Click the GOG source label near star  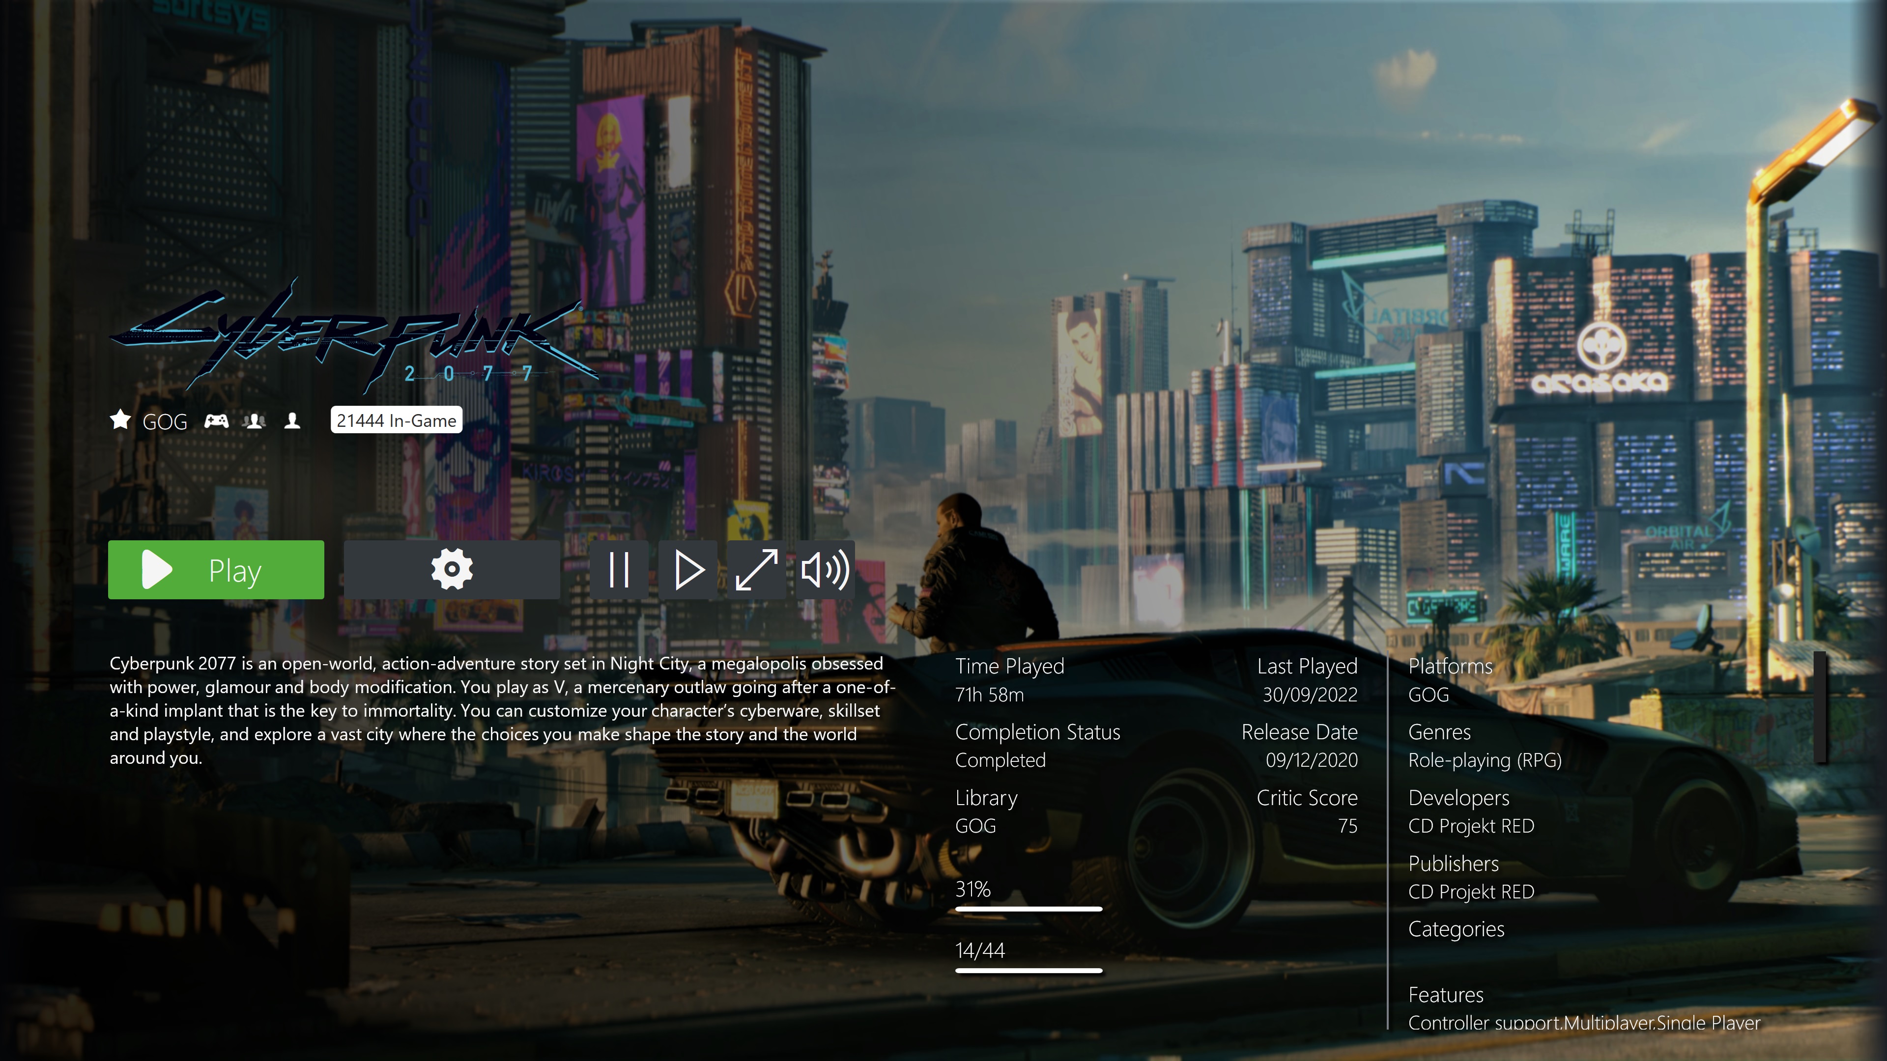coord(165,422)
